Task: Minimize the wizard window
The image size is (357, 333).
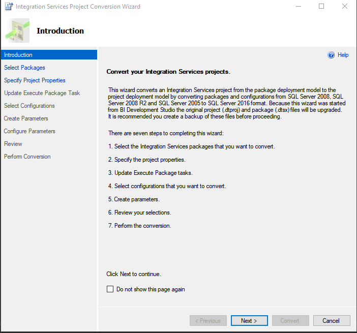Action: 299,7
